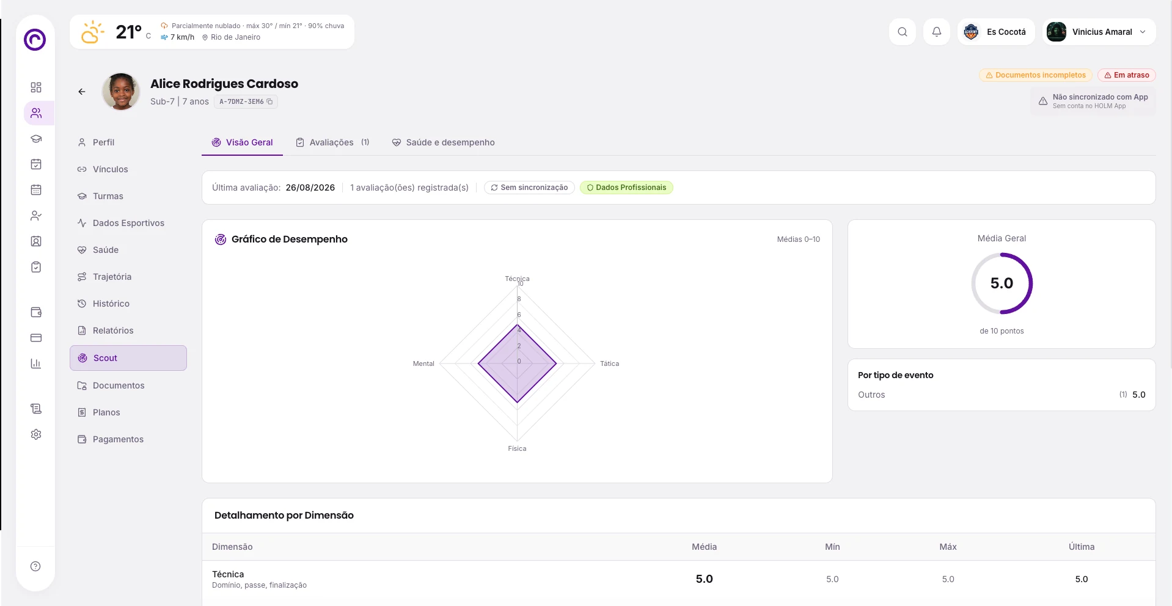The height and width of the screenshot is (606, 1172).
Task: Open the logs scroll icon in sidebar
Action: coord(36,409)
